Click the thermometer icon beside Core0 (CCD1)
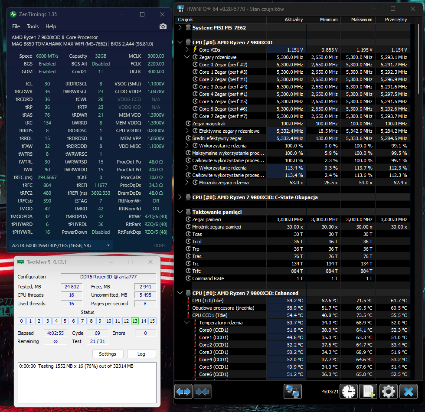 195,330
